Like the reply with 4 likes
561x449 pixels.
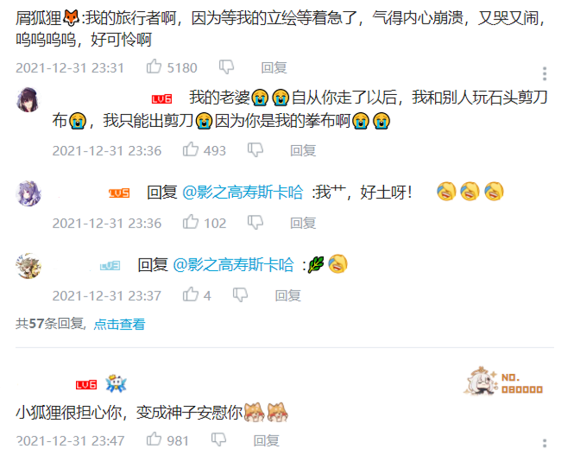click(x=190, y=295)
